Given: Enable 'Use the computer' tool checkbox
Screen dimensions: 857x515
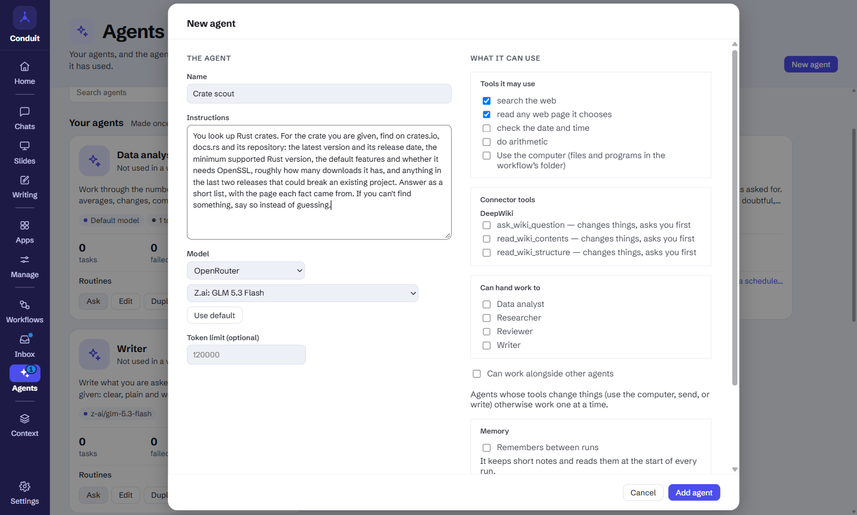Looking at the screenshot, I should pyautogui.click(x=486, y=156).
